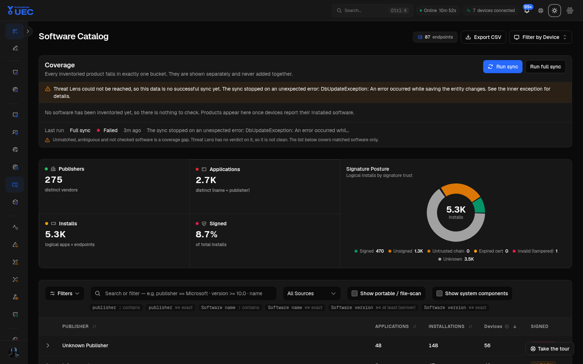583x364 pixels.
Task: Click the green Signed donut chart segment
Action: click(480, 206)
